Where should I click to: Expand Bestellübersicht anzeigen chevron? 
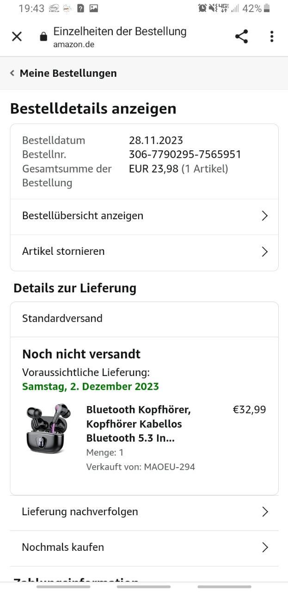point(265,216)
